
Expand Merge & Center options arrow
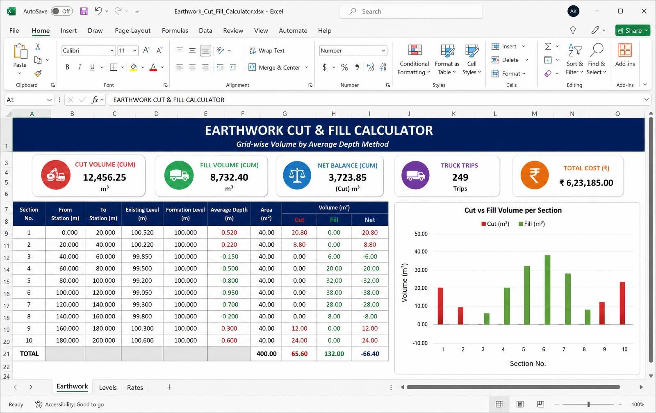coord(306,67)
